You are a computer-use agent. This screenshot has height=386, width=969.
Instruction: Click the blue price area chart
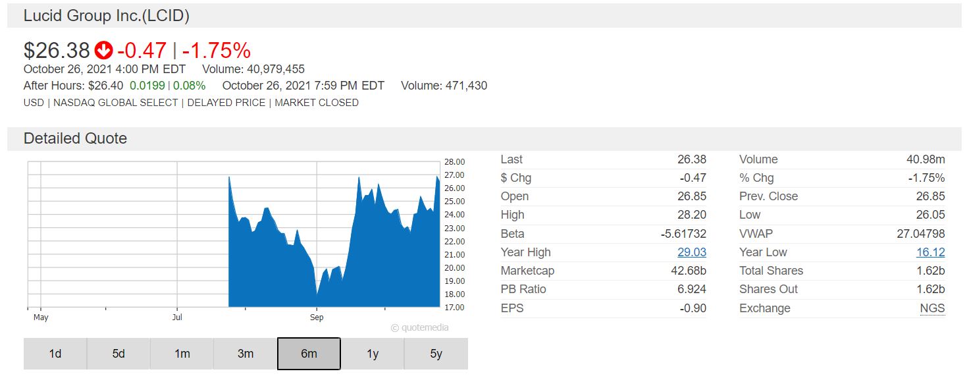click(369, 263)
